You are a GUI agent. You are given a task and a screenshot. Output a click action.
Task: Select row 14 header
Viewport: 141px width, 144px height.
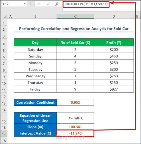point(4,109)
